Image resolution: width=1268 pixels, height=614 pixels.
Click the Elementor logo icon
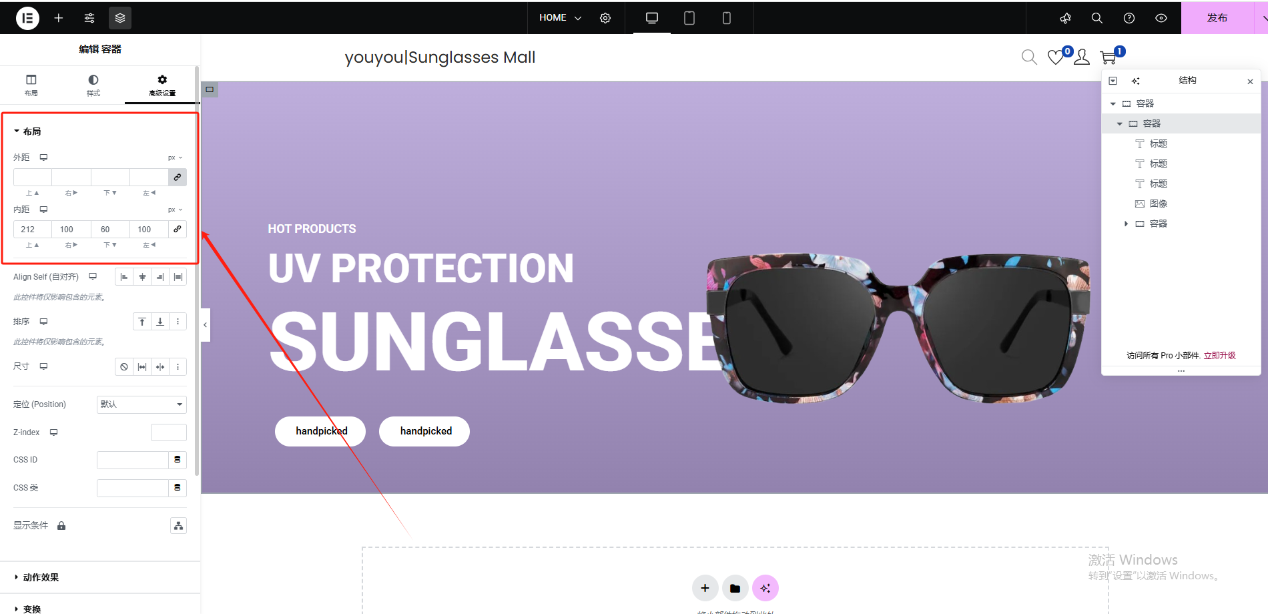(x=27, y=18)
